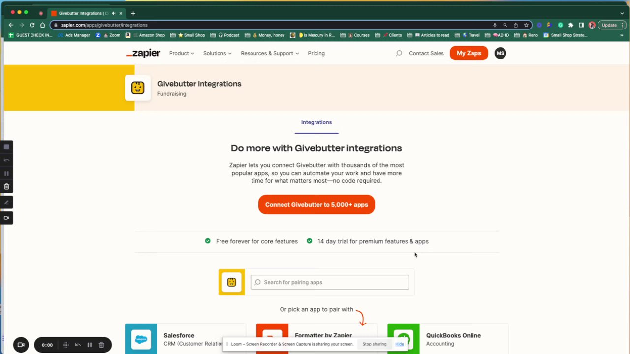The image size is (630, 354).
Task: Open Chrome extensions puzzle icon
Action: [x=571, y=25]
